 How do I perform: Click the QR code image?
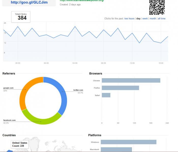coord(157,7)
